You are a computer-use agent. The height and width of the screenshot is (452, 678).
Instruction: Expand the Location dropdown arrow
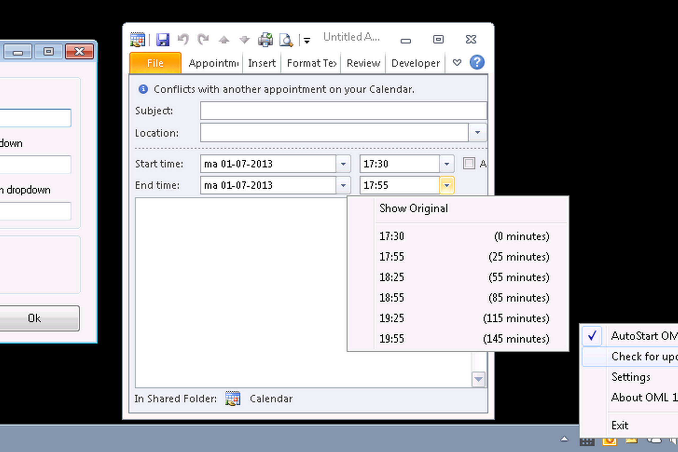[x=477, y=133]
